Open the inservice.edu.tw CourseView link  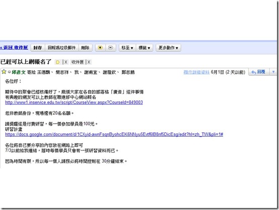point(74,102)
